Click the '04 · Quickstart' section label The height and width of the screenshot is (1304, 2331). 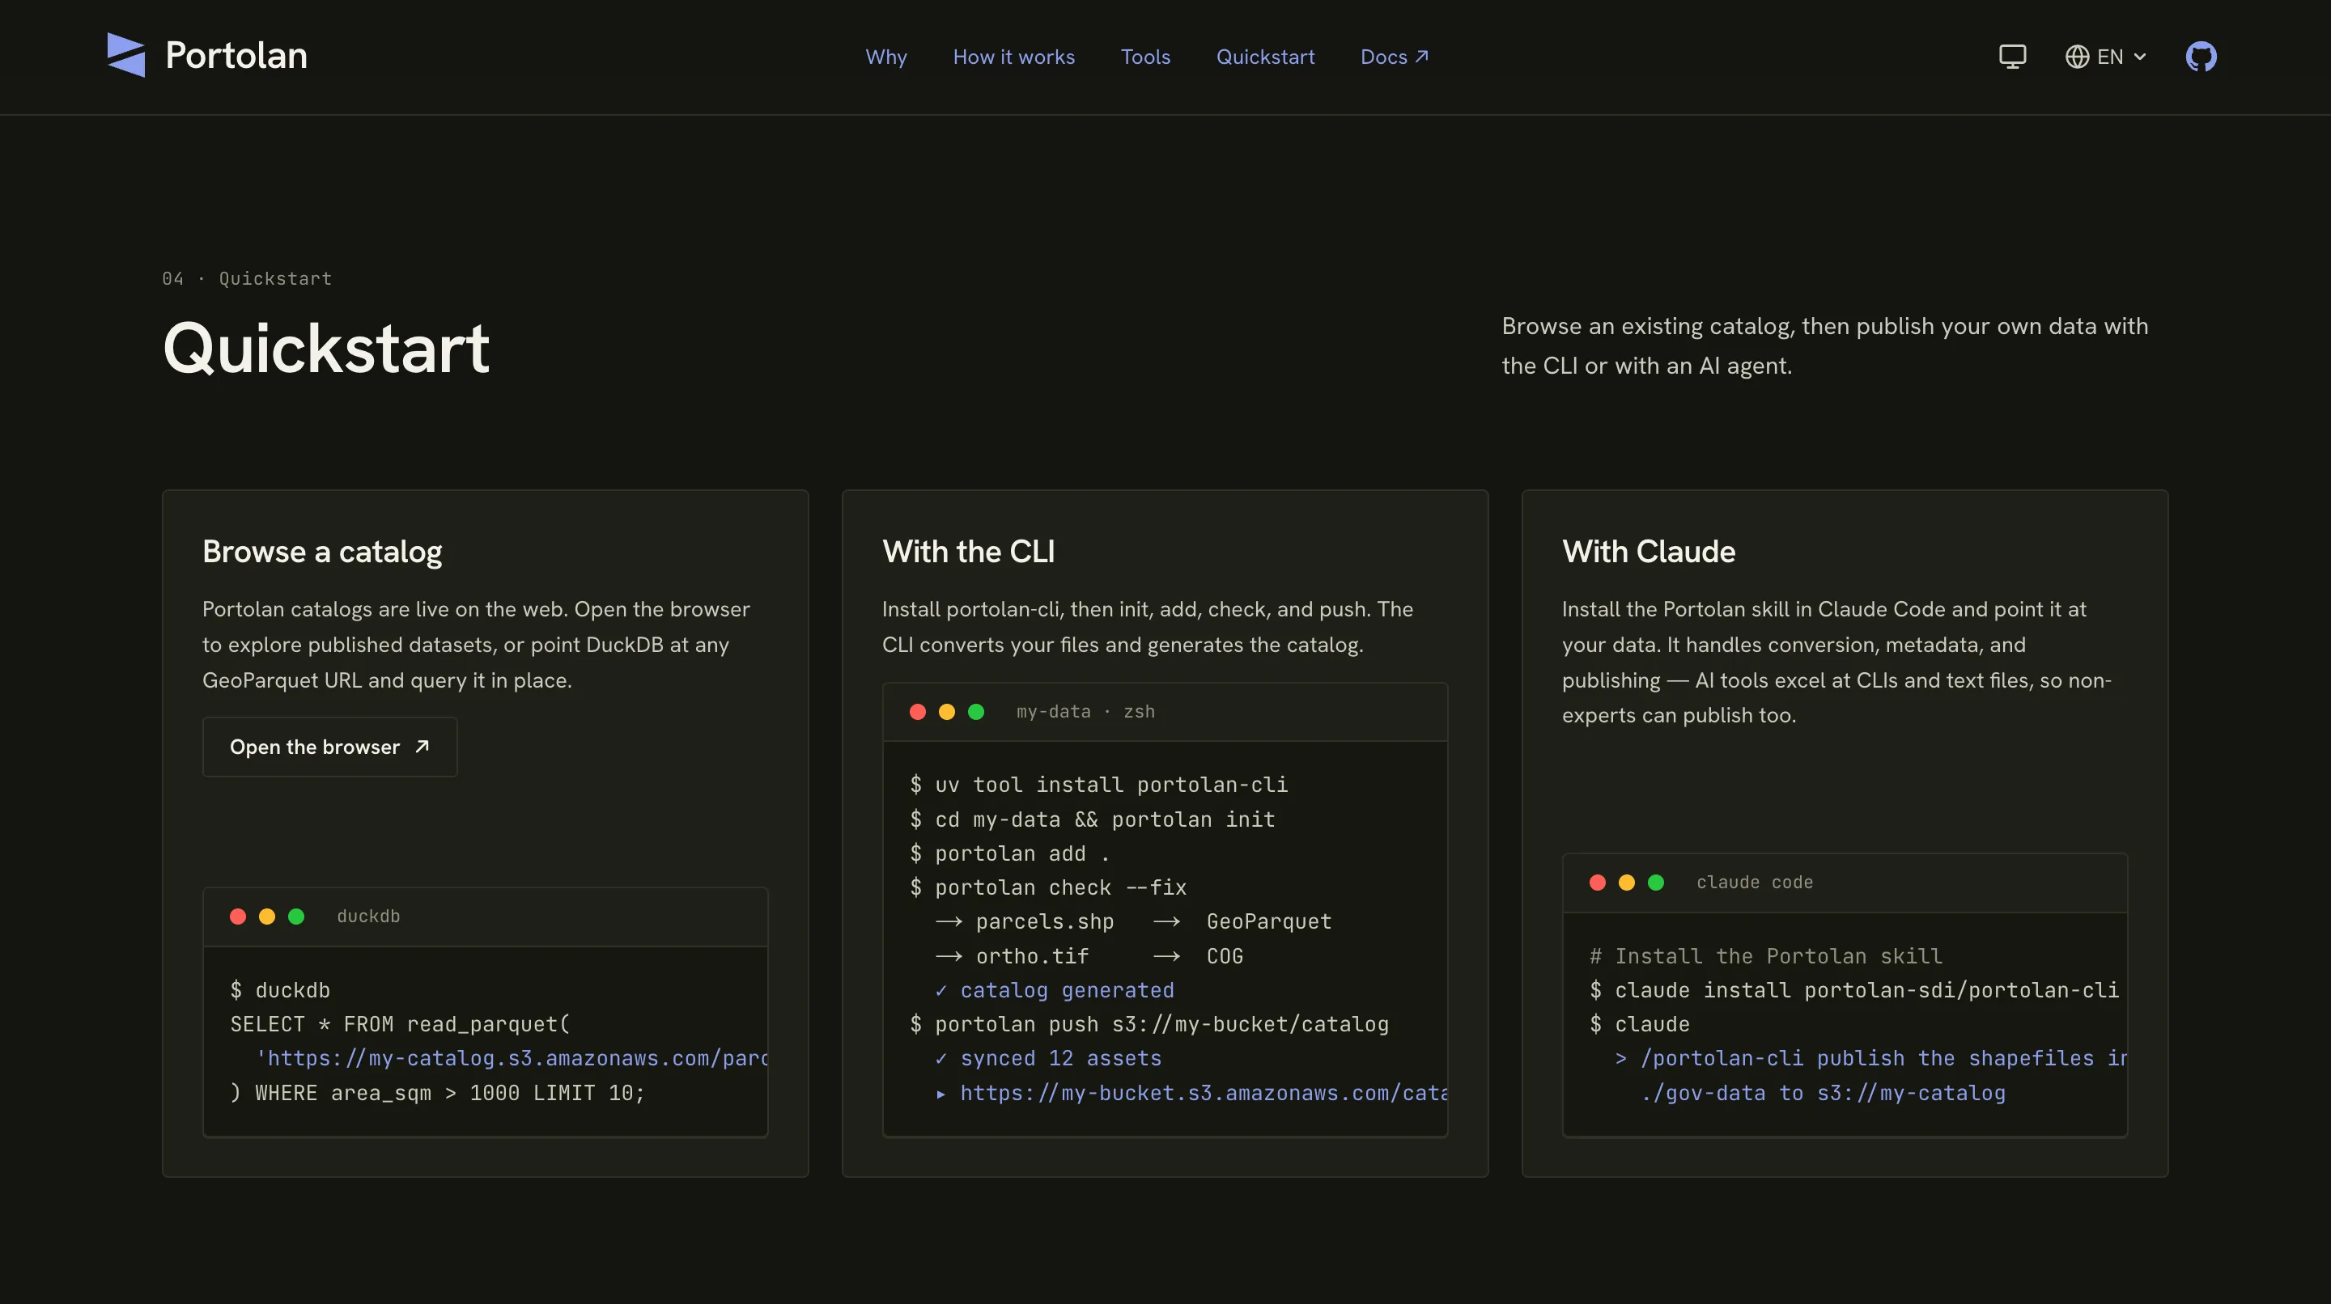tap(247, 278)
